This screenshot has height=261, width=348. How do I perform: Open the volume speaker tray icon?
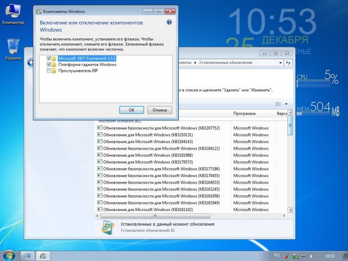[x=312, y=257]
